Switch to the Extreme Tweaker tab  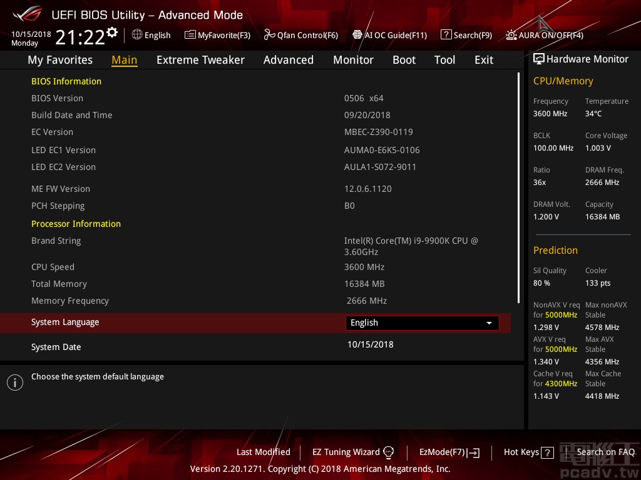pos(200,60)
